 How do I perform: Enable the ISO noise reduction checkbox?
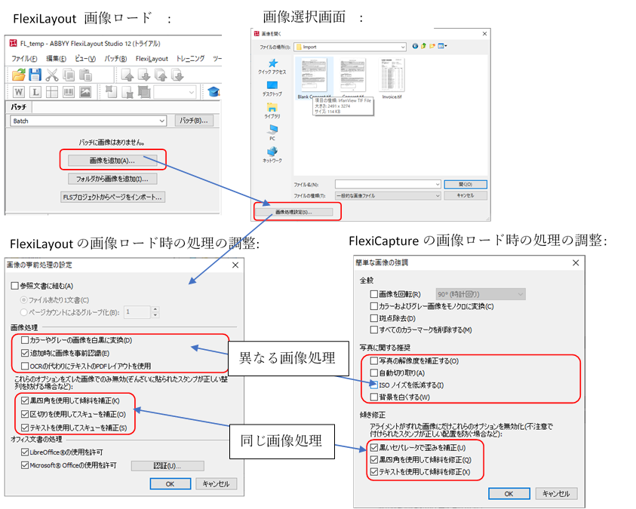click(x=373, y=385)
